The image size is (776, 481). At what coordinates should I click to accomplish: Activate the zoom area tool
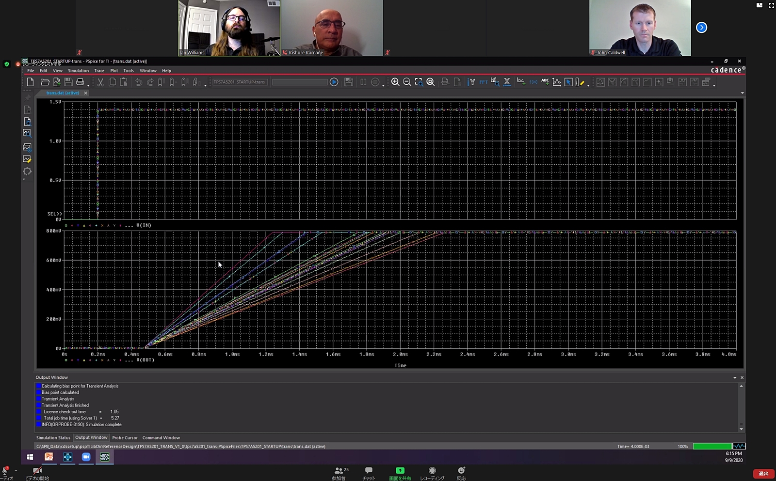(419, 82)
